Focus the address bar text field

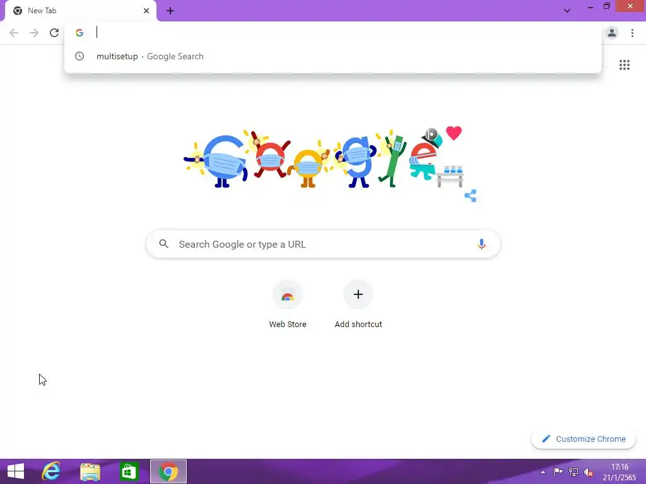point(346,33)
